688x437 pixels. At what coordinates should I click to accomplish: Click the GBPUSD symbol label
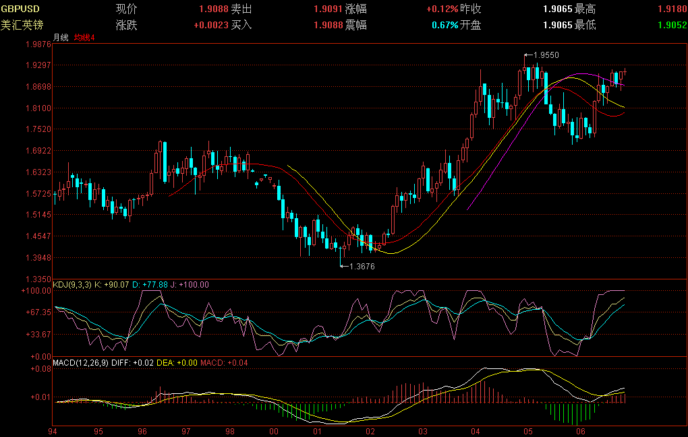(x=20, y=9)
